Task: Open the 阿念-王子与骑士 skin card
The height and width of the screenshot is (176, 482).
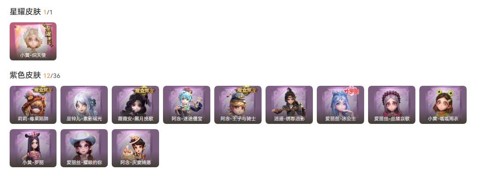Action: 238,105
